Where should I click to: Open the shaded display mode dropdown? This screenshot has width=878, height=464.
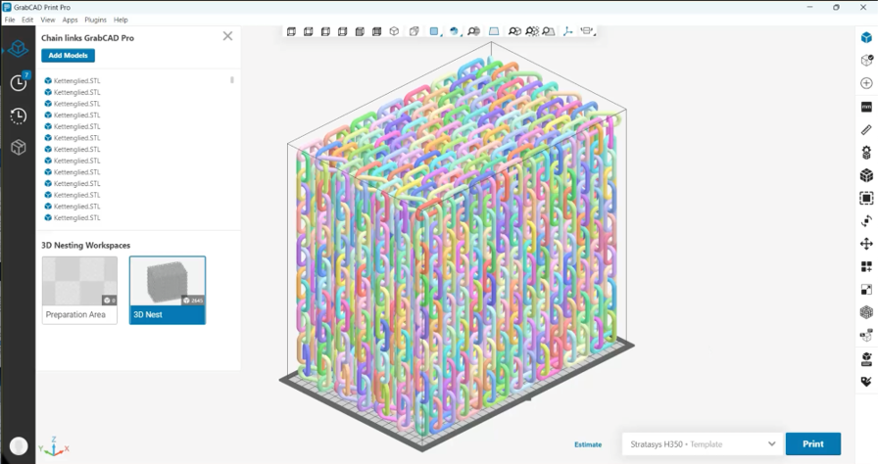(434, 32)
